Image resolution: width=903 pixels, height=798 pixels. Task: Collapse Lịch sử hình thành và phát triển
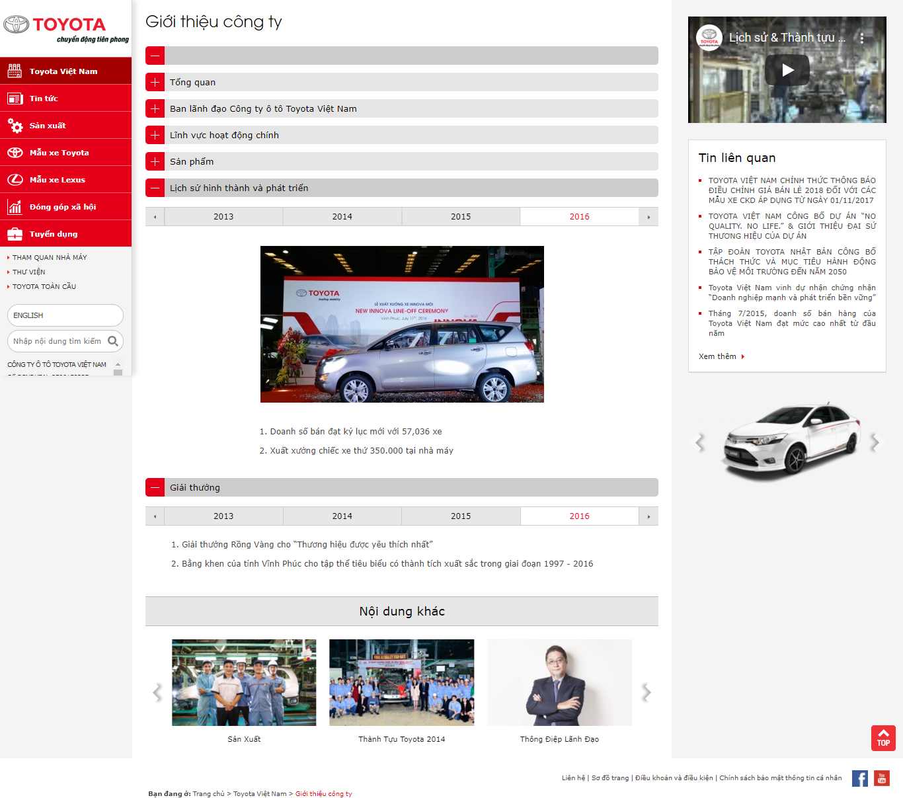click(x=155, y=188)
